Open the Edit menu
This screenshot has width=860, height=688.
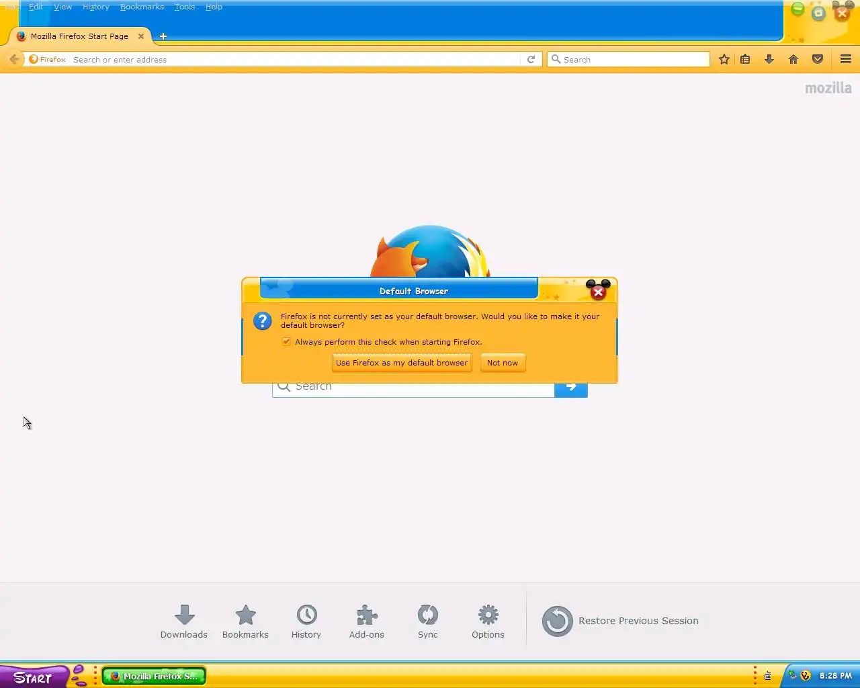(x=36, y=7)
